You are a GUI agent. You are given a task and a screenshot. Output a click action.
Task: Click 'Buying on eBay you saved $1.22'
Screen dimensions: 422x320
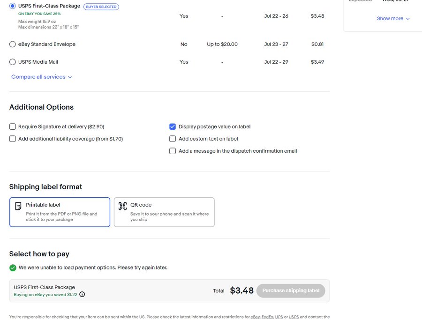[45, 294]
